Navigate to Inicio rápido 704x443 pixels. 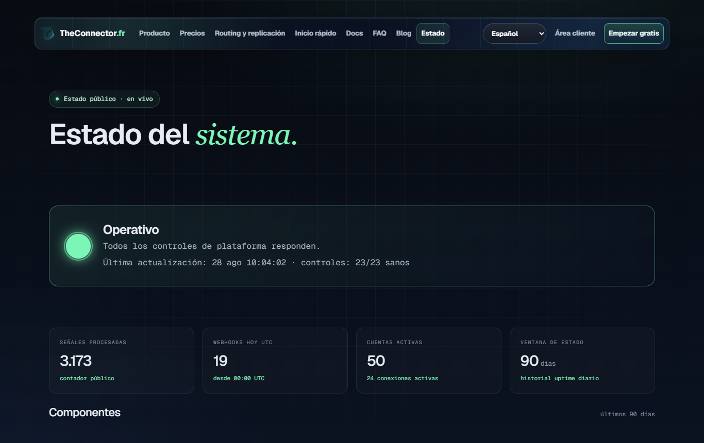click(x=315, y=33)
